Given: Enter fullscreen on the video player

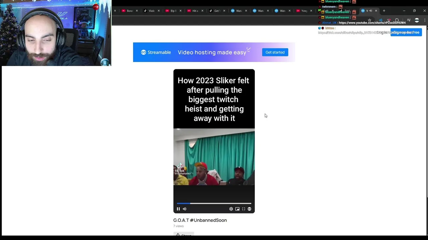Looking at the screenshot, I should coord(243,209).
